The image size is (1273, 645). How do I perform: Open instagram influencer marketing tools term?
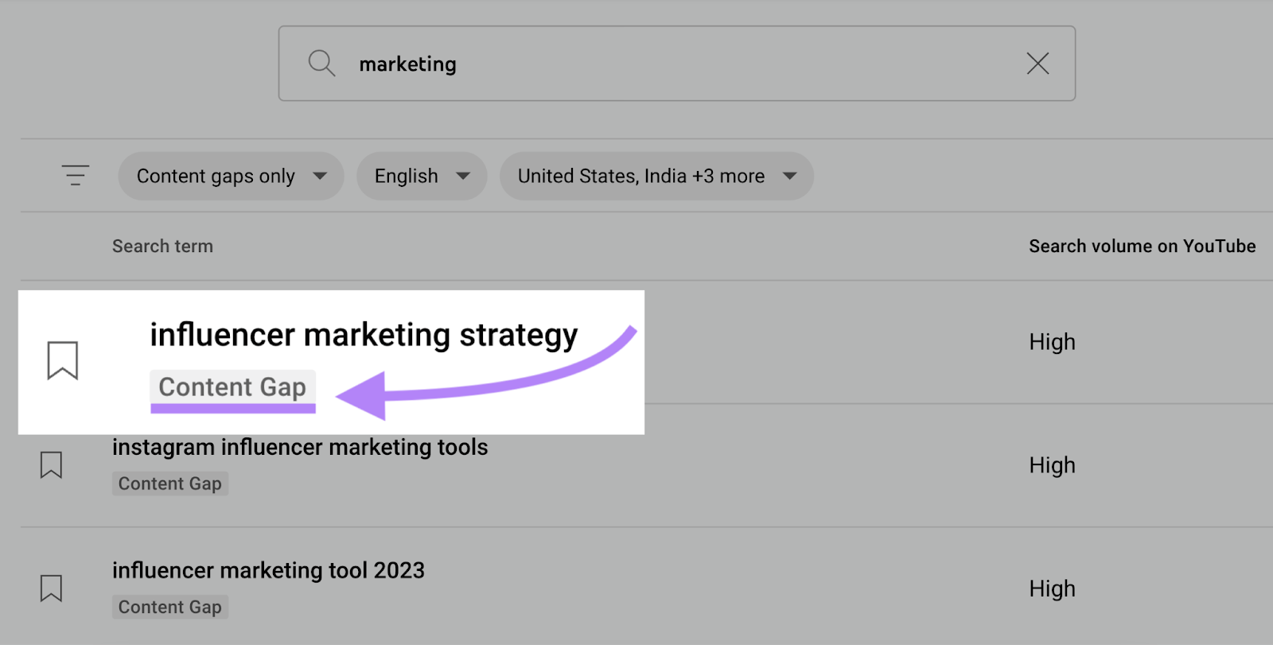click(x=300, y=447)
